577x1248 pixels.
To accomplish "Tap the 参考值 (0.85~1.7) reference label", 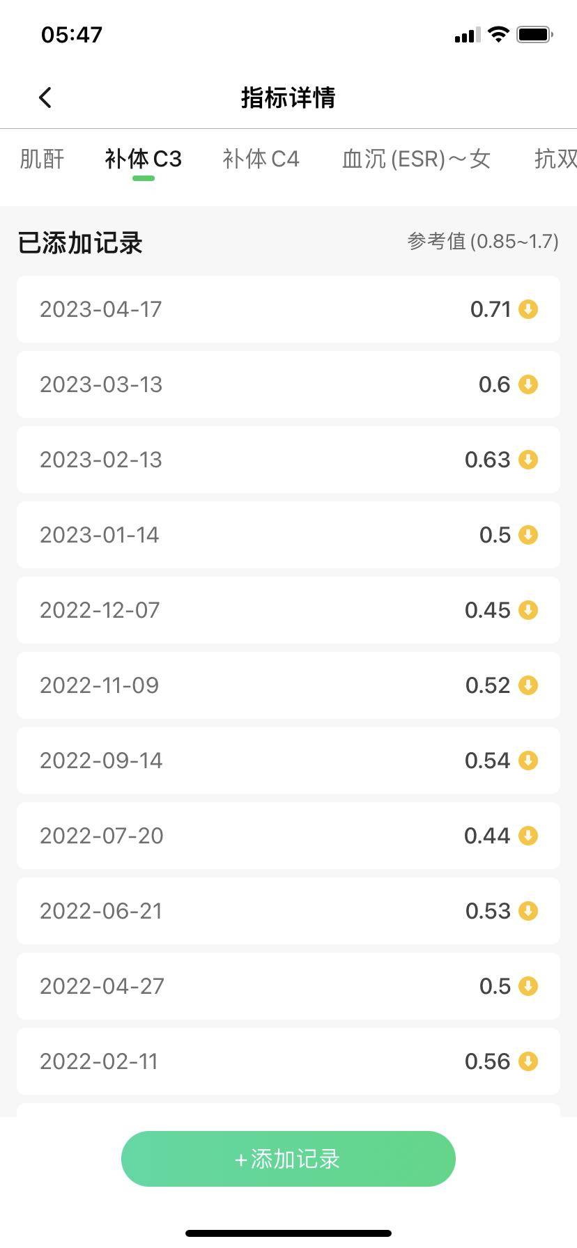I will (x=483, y=242).
